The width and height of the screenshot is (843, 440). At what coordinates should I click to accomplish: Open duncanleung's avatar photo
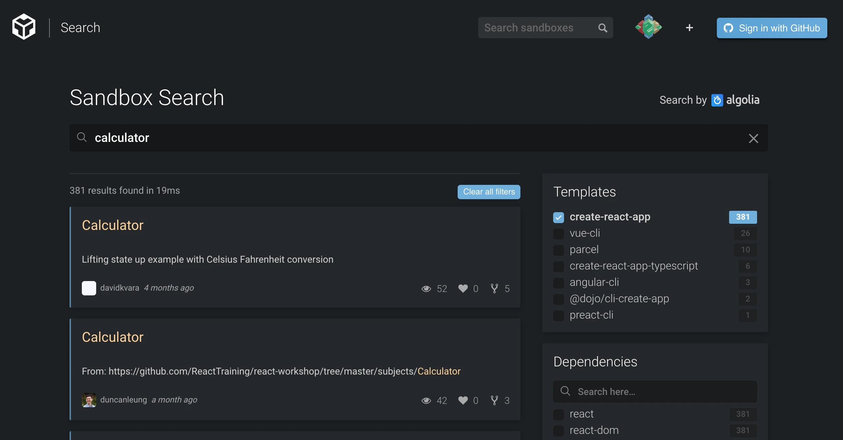89,400
